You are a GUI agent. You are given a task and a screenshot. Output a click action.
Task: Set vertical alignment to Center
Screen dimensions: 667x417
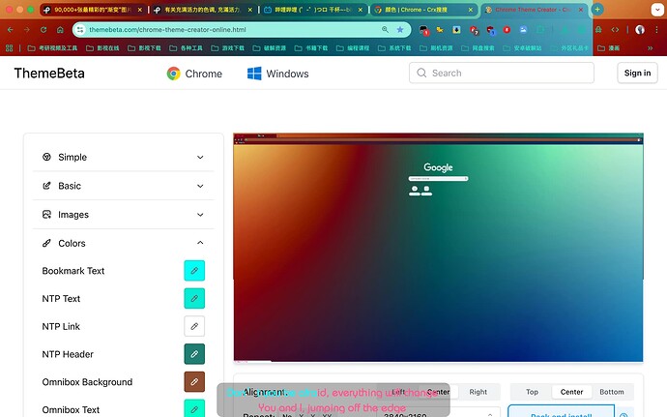click(571, 392)
